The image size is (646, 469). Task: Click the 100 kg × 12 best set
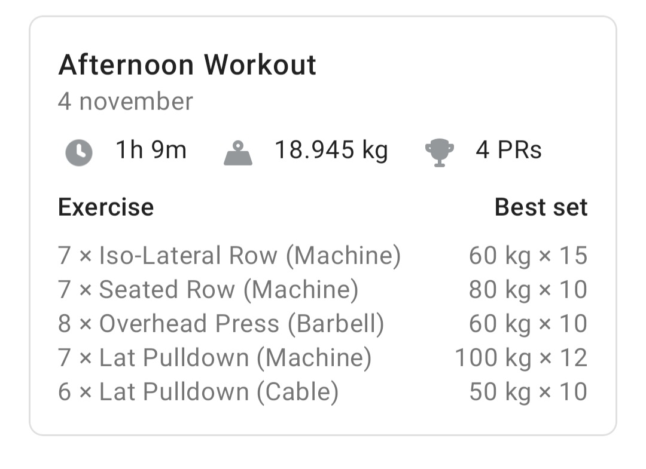coord(521,358)
